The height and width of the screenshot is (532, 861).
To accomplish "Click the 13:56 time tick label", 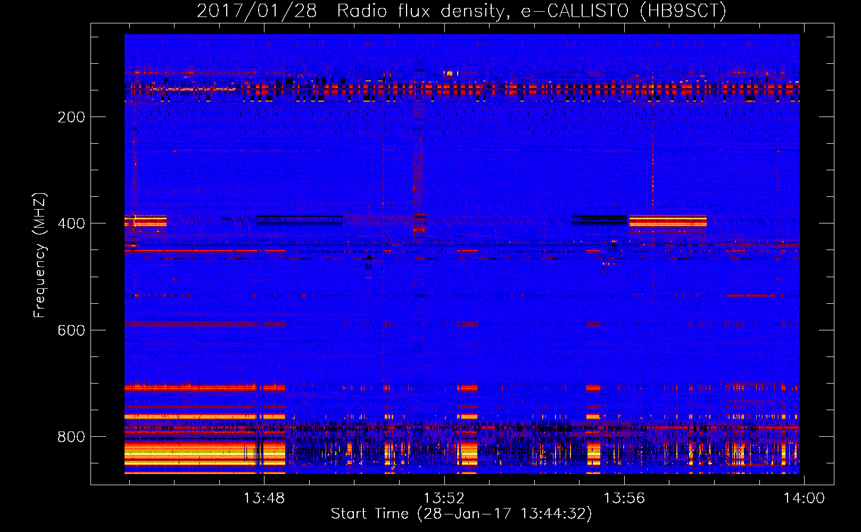I will coord(624,498).
